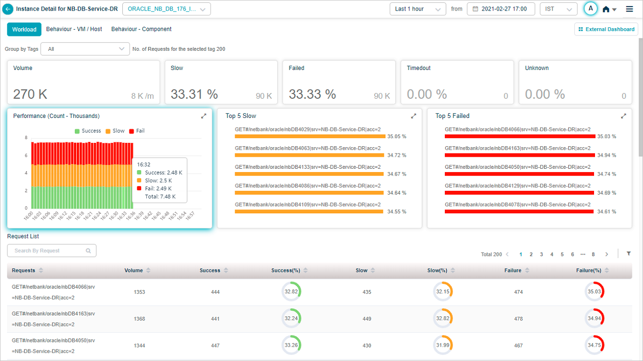The height and width of the screenshot is (361, 643).
Task: Click the home icon in header
Action: click(x=606, y=9)
